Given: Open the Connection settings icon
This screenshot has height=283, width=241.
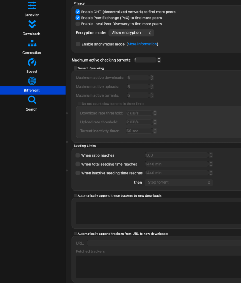Looking at the screenshot, I should 32,43.
